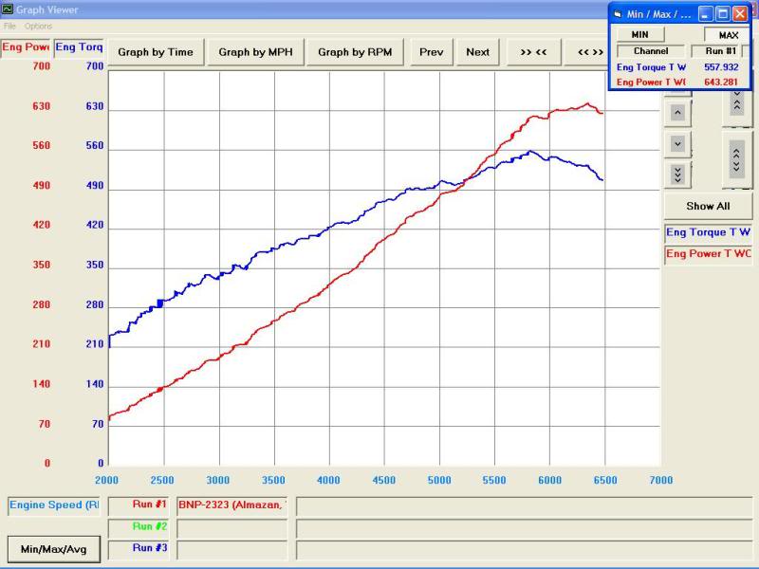Click the blue 560 torque axis label

pos(94,146)
